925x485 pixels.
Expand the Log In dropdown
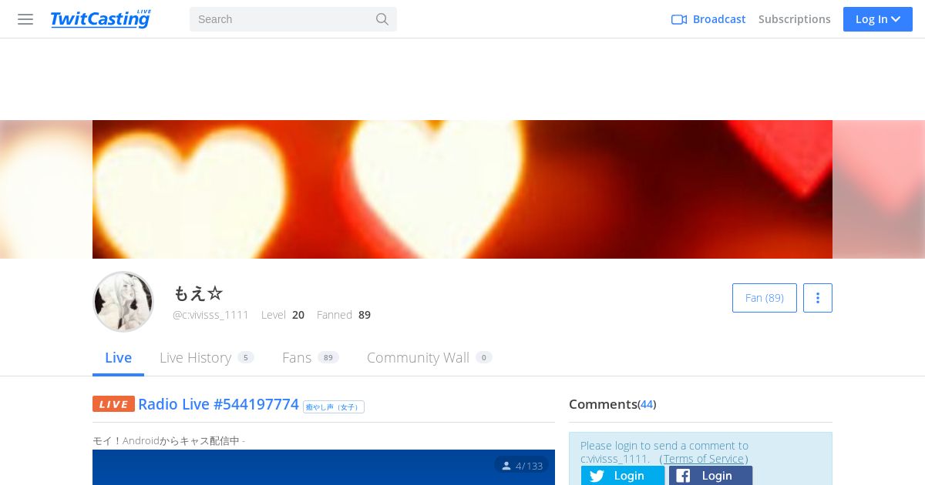878,19
